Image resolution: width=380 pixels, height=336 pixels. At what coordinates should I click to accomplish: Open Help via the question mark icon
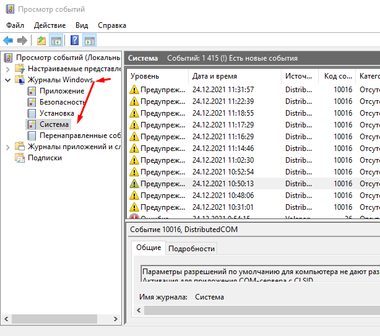75,40
